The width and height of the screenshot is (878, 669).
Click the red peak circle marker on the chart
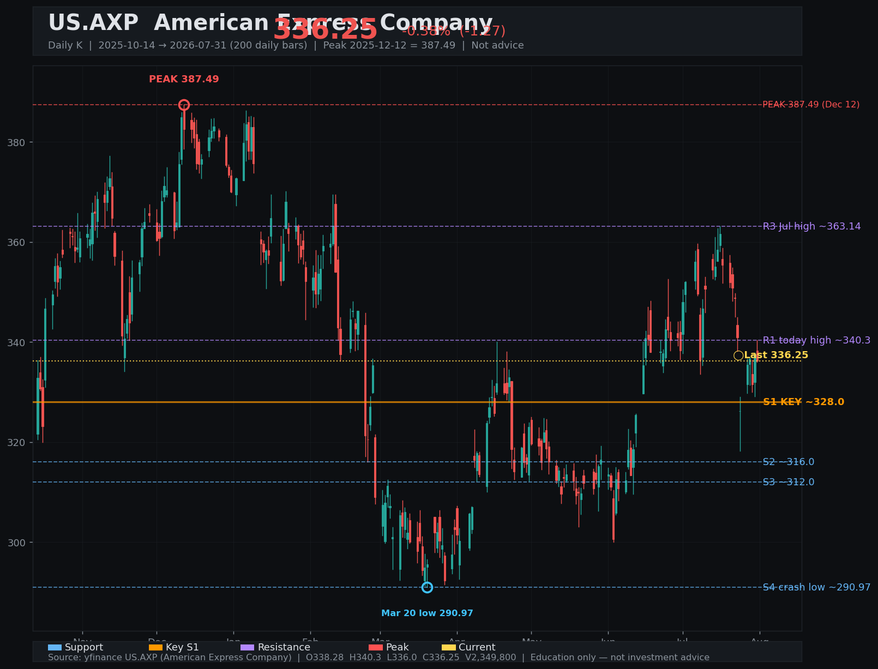[184, 105]
